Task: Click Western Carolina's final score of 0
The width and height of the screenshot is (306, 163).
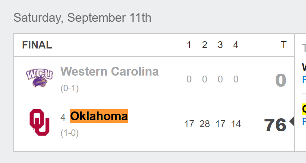Action: coord(280,80)
